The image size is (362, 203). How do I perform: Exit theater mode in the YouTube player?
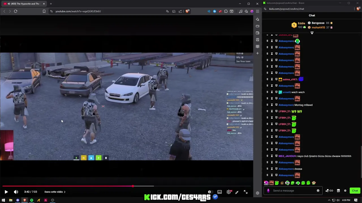point(237,192)
